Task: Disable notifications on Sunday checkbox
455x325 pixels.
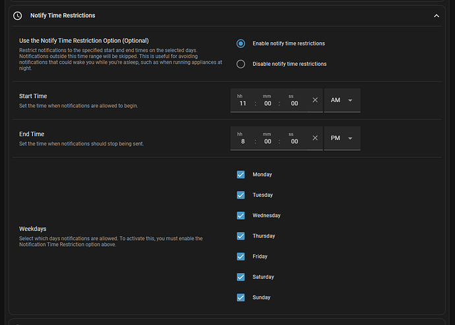Action: 241,297
